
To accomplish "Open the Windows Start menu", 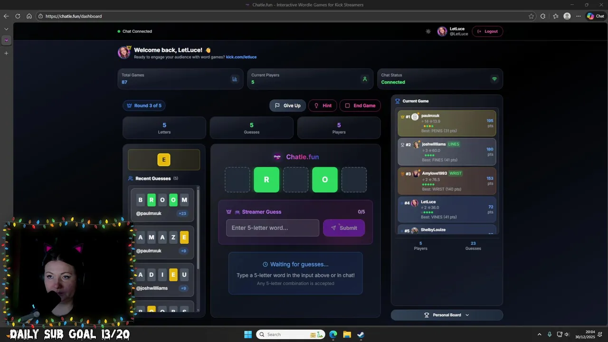I will [x=248, y=334].
